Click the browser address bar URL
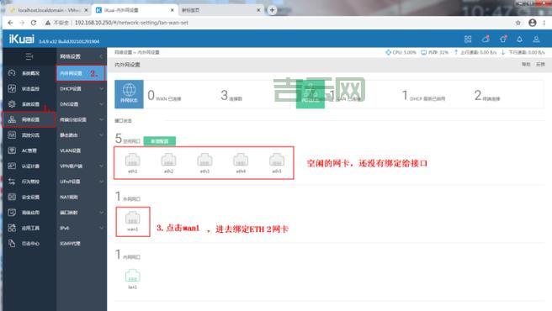 click(131, 23)
